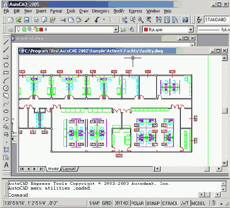Open the undo history dropdown arrow

(104, 20)
